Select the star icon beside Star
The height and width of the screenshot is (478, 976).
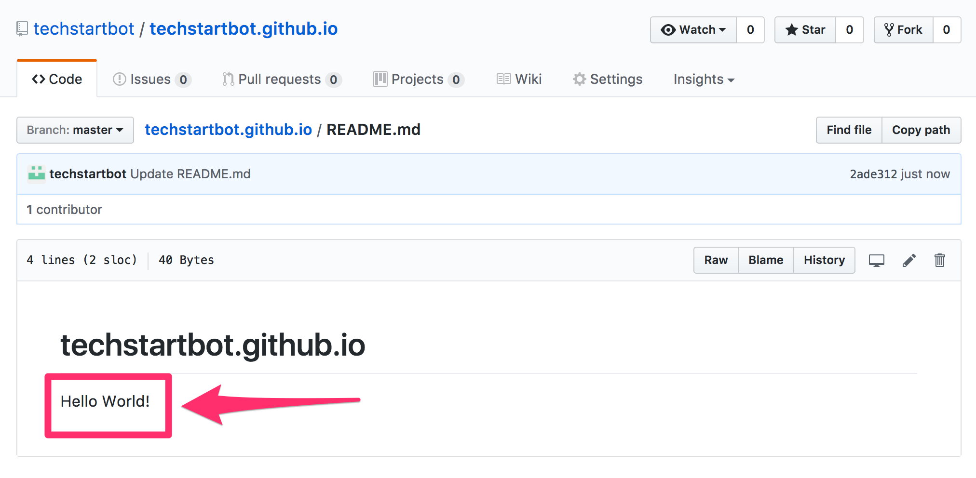coord(791,29)
